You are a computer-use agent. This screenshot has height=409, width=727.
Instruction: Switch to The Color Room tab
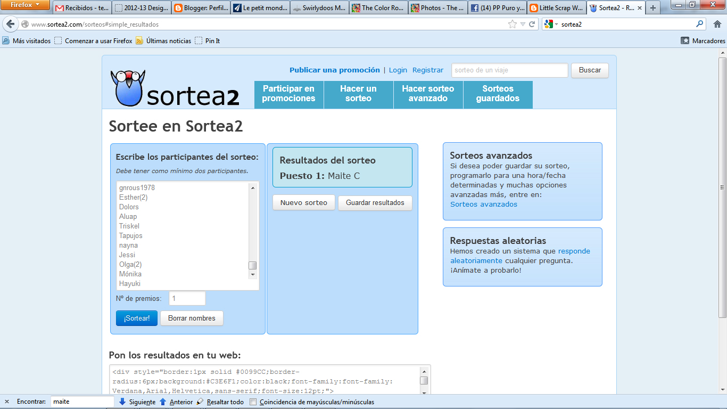[379, 8]
